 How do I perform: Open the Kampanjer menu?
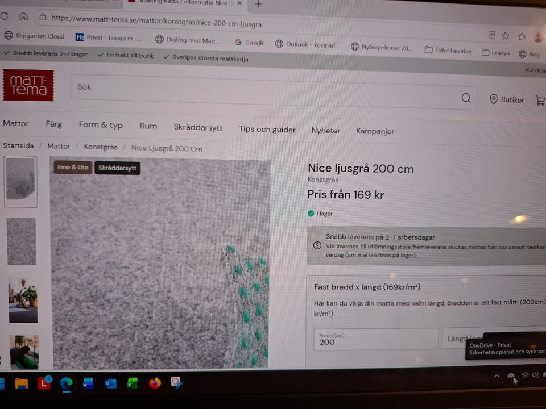(375, 131)
